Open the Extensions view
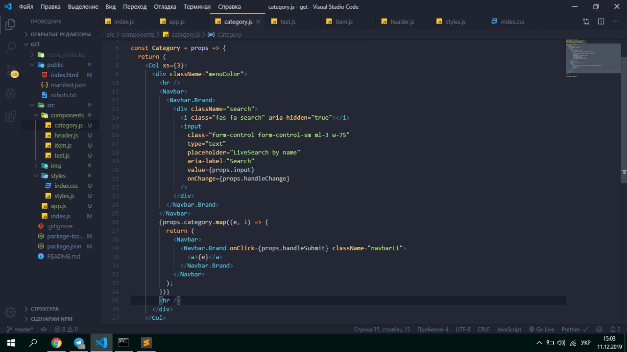 click(10, 116)
